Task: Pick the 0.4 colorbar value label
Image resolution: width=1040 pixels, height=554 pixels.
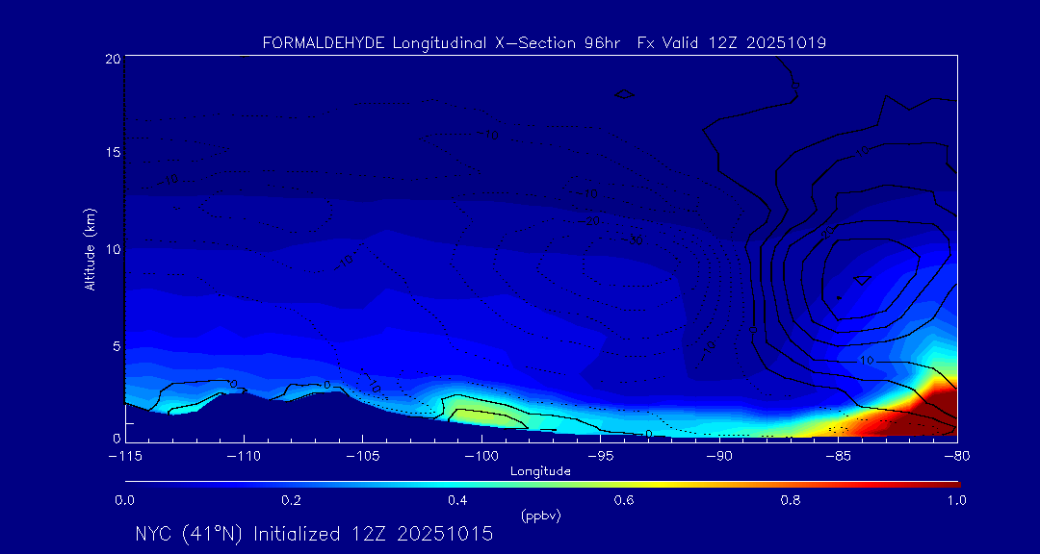Action: (457, 500)
